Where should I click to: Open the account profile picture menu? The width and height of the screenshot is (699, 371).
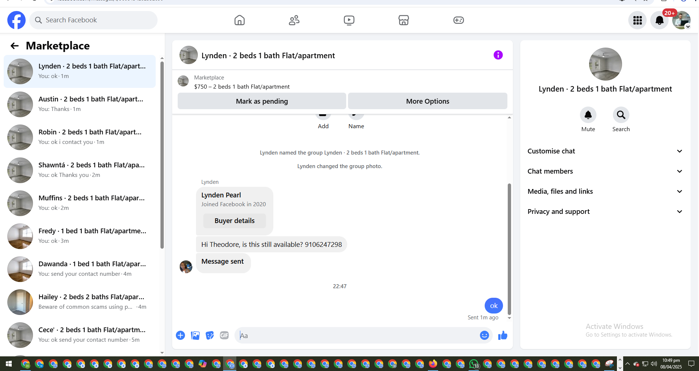click(681, 20)
